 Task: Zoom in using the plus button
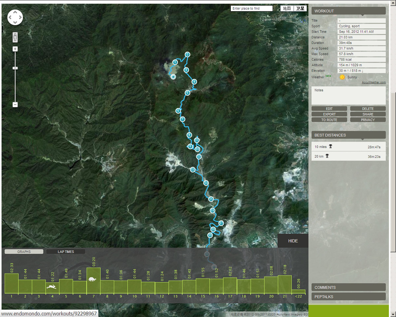click(15, 49)
